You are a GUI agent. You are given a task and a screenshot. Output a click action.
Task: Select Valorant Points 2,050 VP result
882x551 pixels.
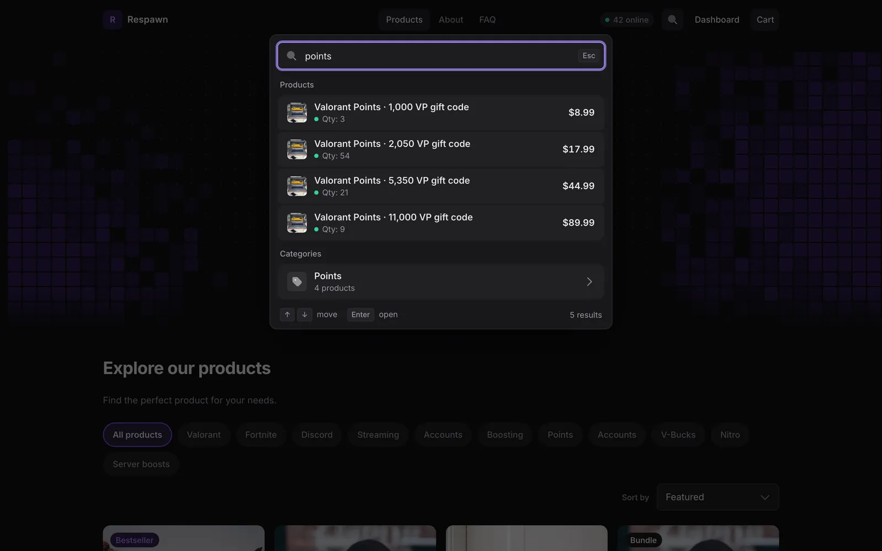coord(441,149)
